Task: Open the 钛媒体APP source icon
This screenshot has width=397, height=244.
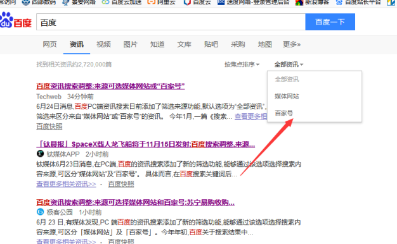Action: pos(40,154)
